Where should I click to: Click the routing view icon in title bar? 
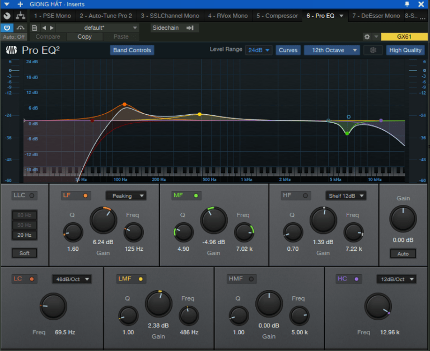[20, 16]
